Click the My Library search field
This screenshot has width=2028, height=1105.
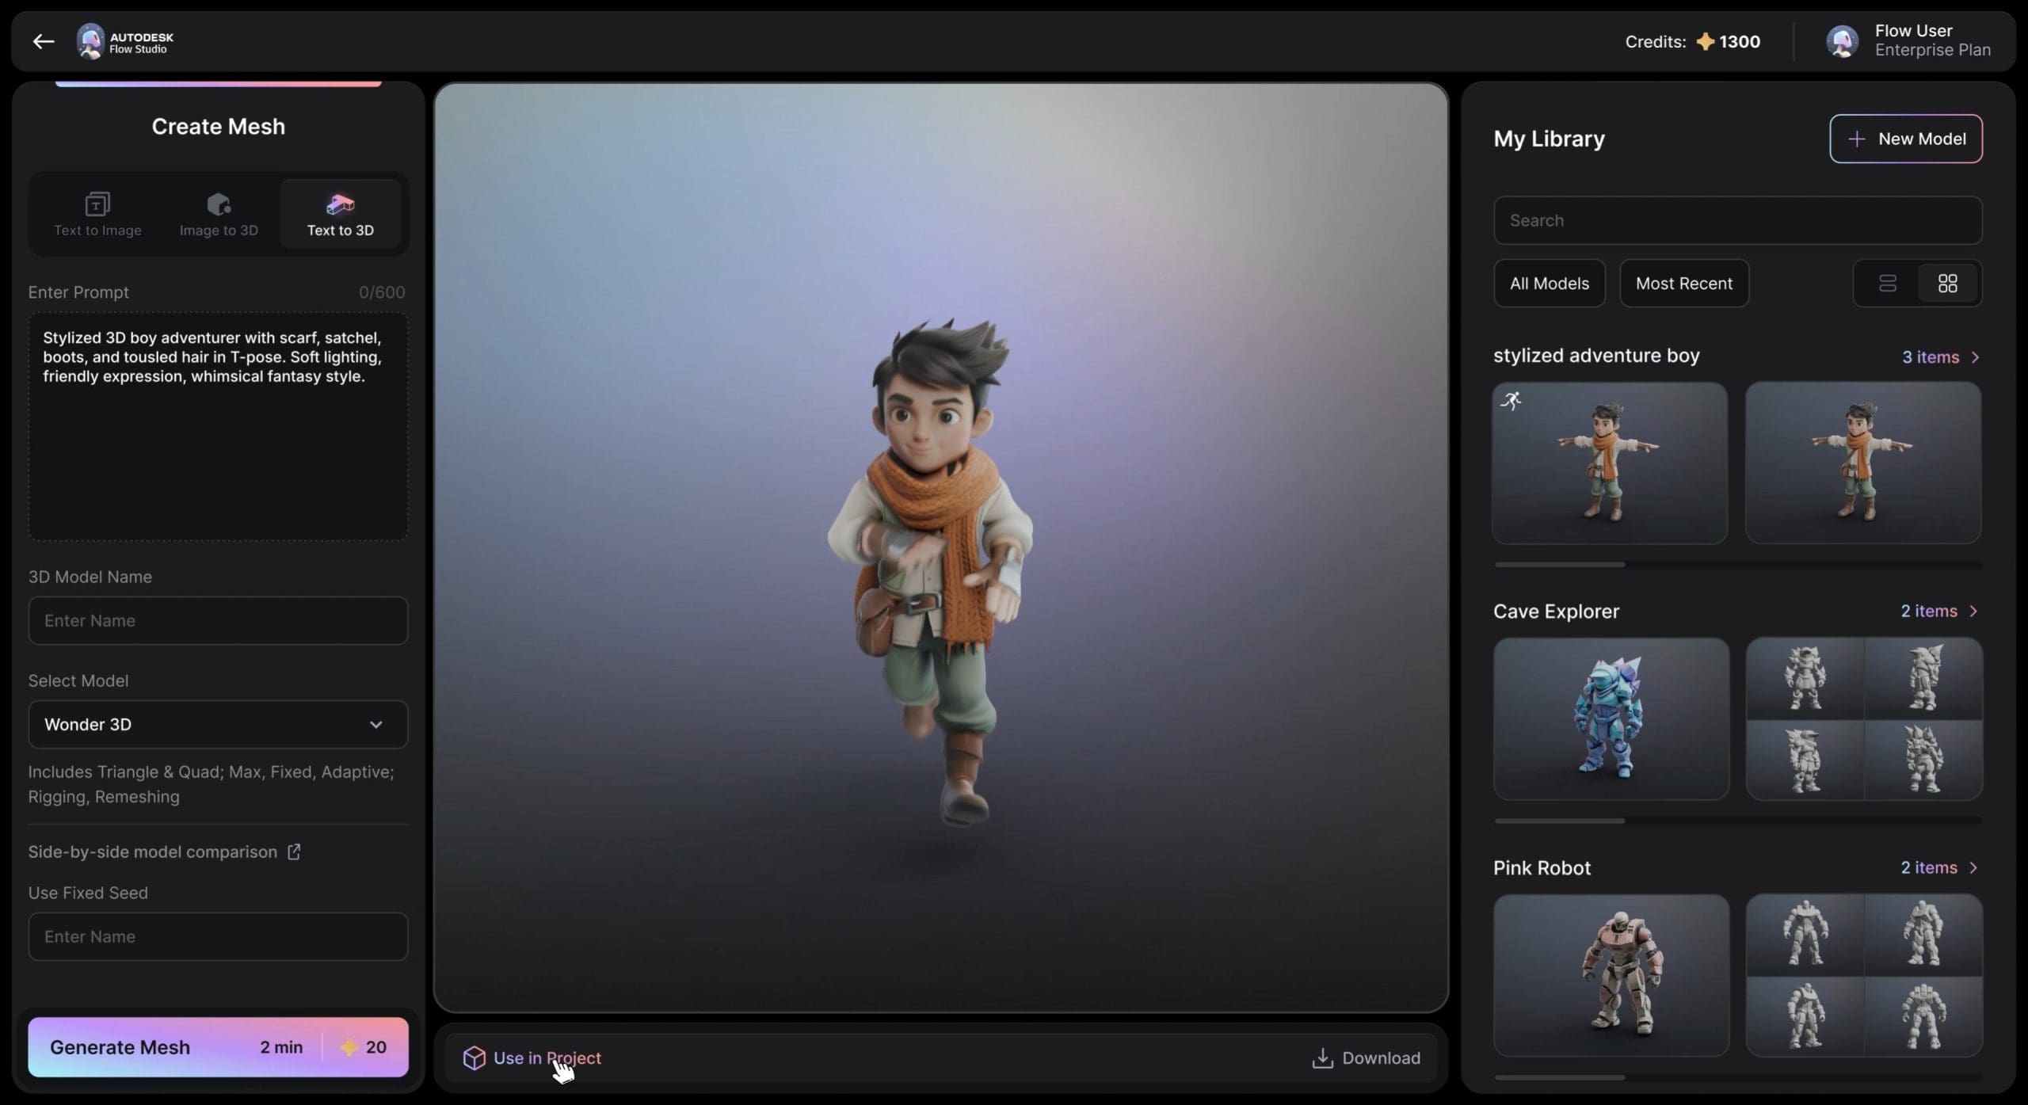tap(1736, 220)
